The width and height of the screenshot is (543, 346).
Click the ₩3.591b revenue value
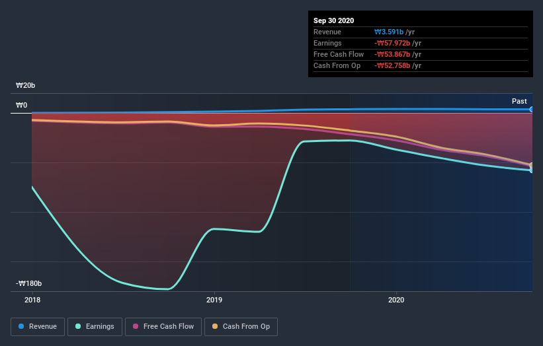point(388,32)
